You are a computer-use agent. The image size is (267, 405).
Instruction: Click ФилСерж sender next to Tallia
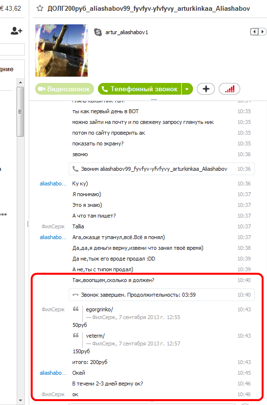[53, 226]
